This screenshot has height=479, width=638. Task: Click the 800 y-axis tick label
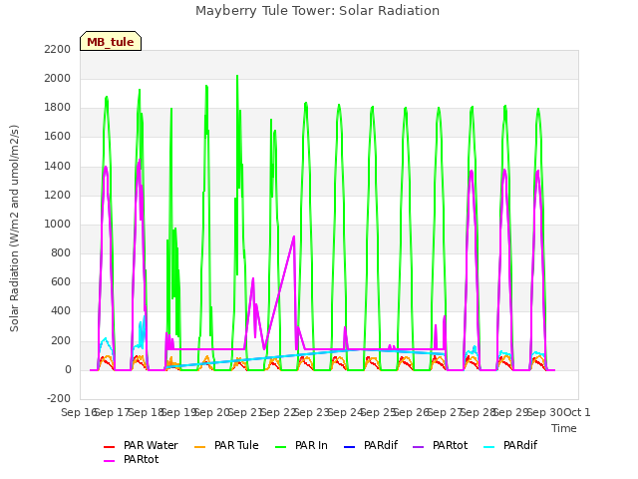point(61,253)
